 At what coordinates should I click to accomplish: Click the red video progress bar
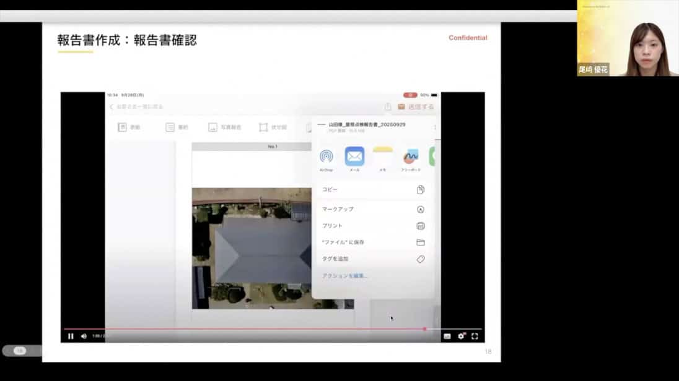[248, 329]
